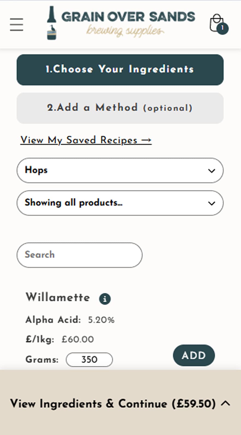Open step 2 Add a Method

point(120,108)
